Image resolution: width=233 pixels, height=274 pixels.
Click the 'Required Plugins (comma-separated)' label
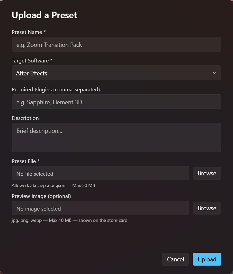click(x=56, y=90)
